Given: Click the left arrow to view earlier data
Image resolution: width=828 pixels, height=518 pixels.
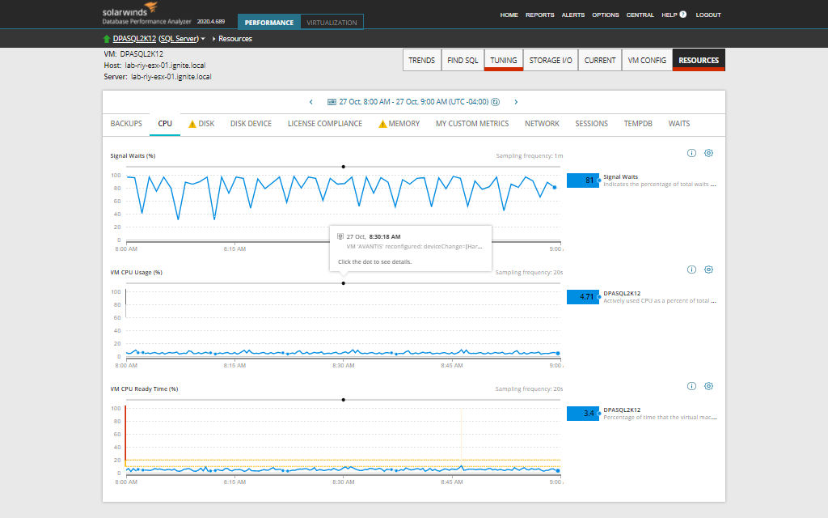Looking at the screenshot, I should (311, 102).
